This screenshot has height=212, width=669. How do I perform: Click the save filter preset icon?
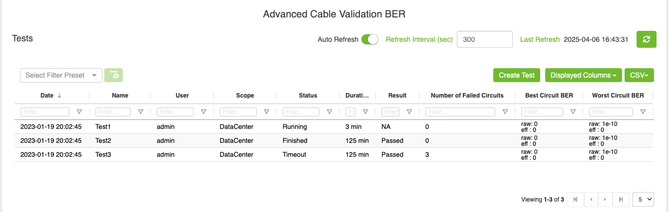(114, 75)
